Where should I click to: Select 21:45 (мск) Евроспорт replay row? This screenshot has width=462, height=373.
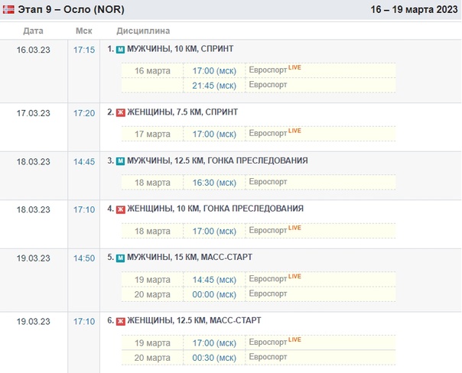tap(214, 85)
